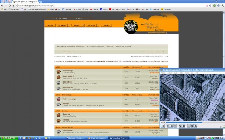Open VLC Vidéo menu

pos(181,73)
